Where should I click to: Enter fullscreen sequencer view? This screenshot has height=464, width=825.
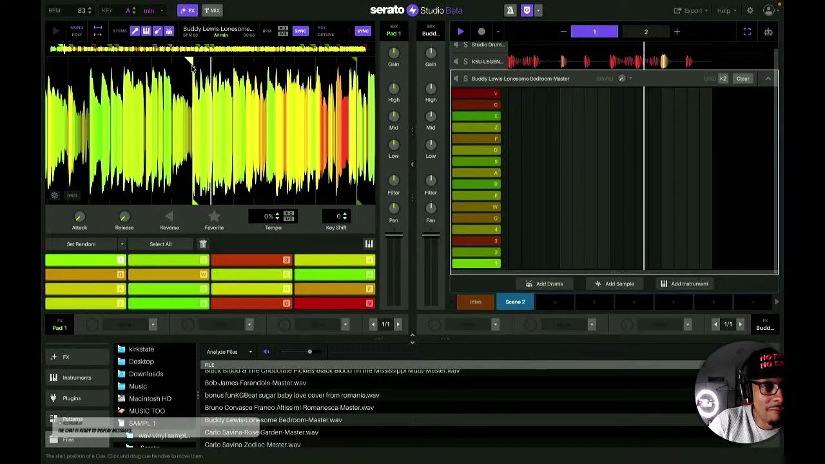coord(747,32)
